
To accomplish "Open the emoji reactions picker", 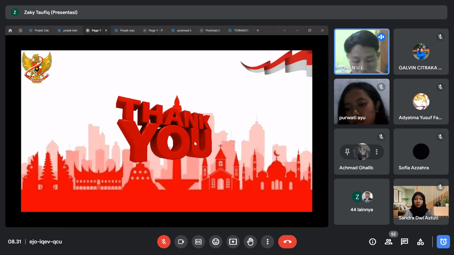I will [x=216, y=242].
